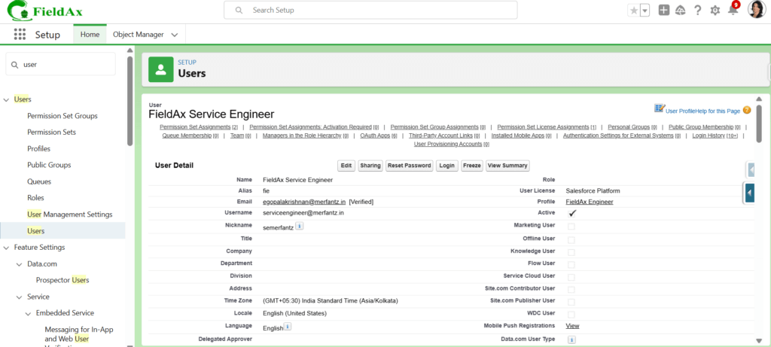Open User Management Settings in sidebar

pyautogui.click(x=70, y=215)
